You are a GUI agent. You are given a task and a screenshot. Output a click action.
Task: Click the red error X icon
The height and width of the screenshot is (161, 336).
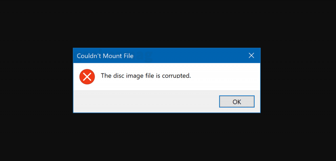coord(87,76)
